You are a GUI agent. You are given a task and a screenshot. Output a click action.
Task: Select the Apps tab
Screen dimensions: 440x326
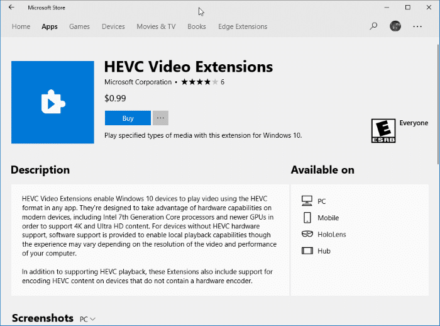[x=50, y=26]
